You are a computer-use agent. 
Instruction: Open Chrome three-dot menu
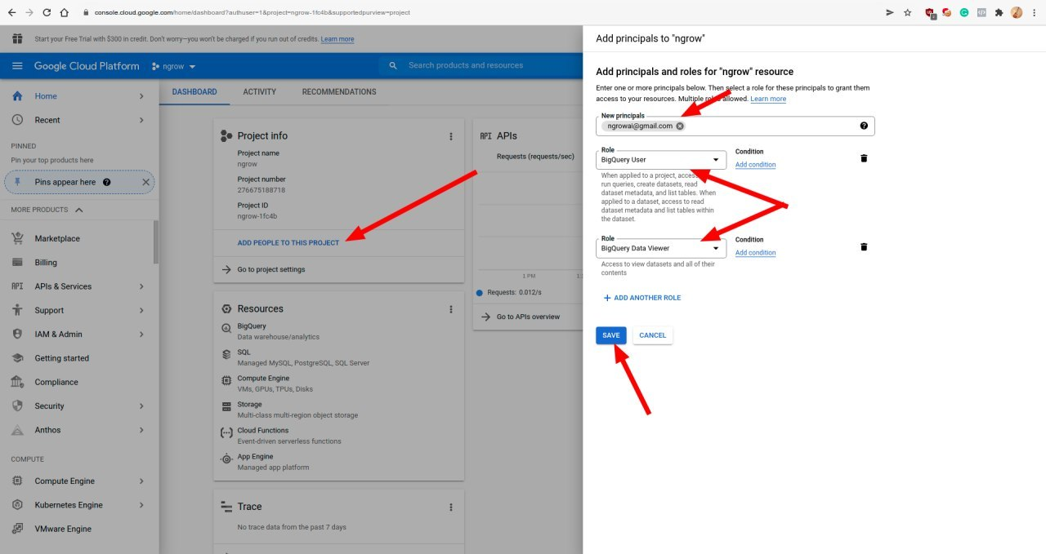(1035, 12)
